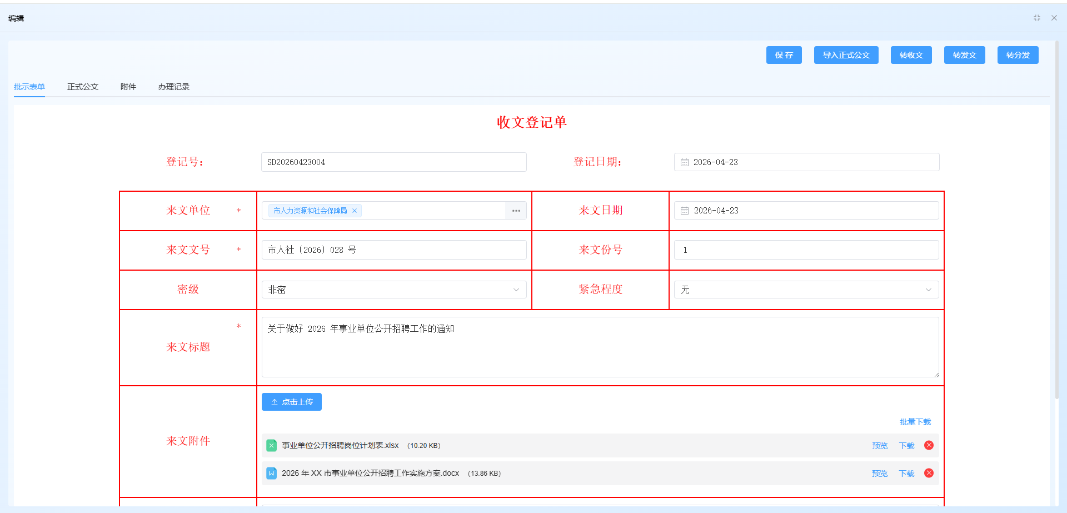Download the 招聘工作实施方案.docx file
Viewport: 1067px width, 513px height.
click(906, 474)
